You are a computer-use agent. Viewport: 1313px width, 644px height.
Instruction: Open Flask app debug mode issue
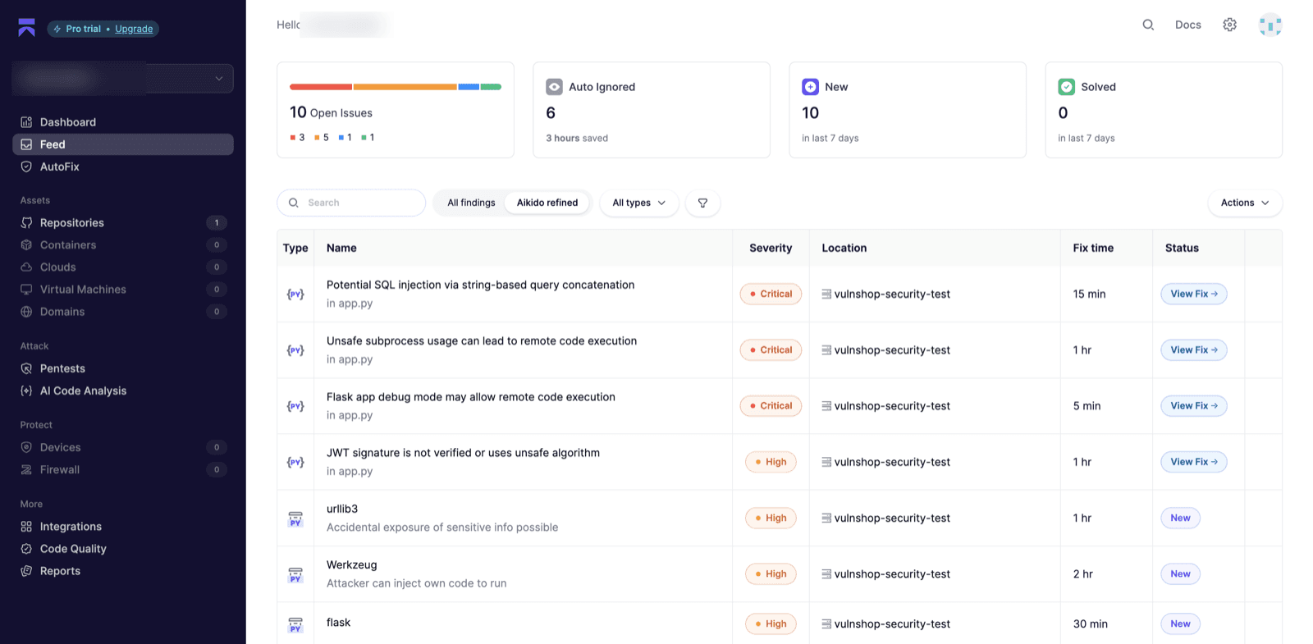click(471, 396)
